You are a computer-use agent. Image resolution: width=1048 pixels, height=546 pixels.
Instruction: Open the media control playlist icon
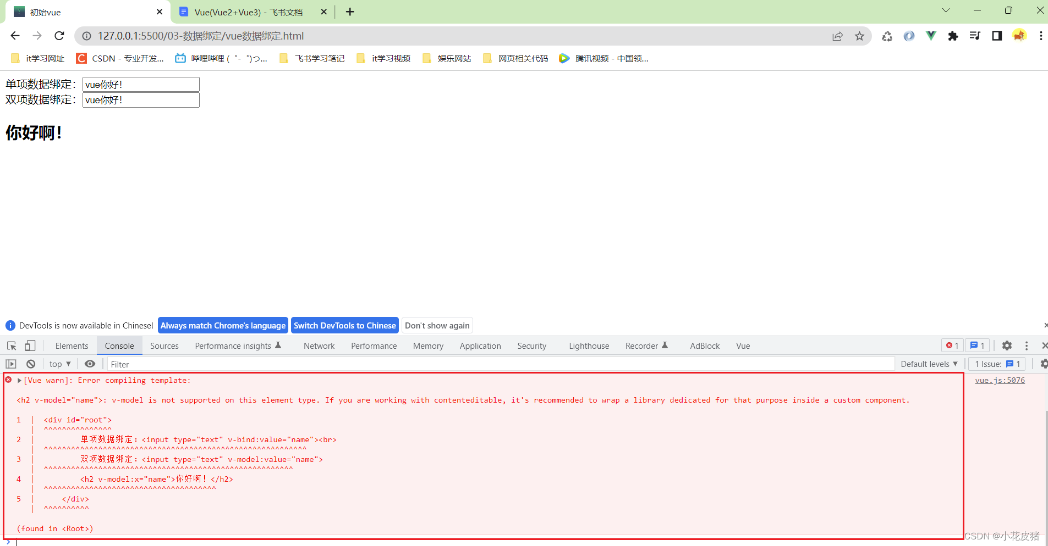(975, 36)
